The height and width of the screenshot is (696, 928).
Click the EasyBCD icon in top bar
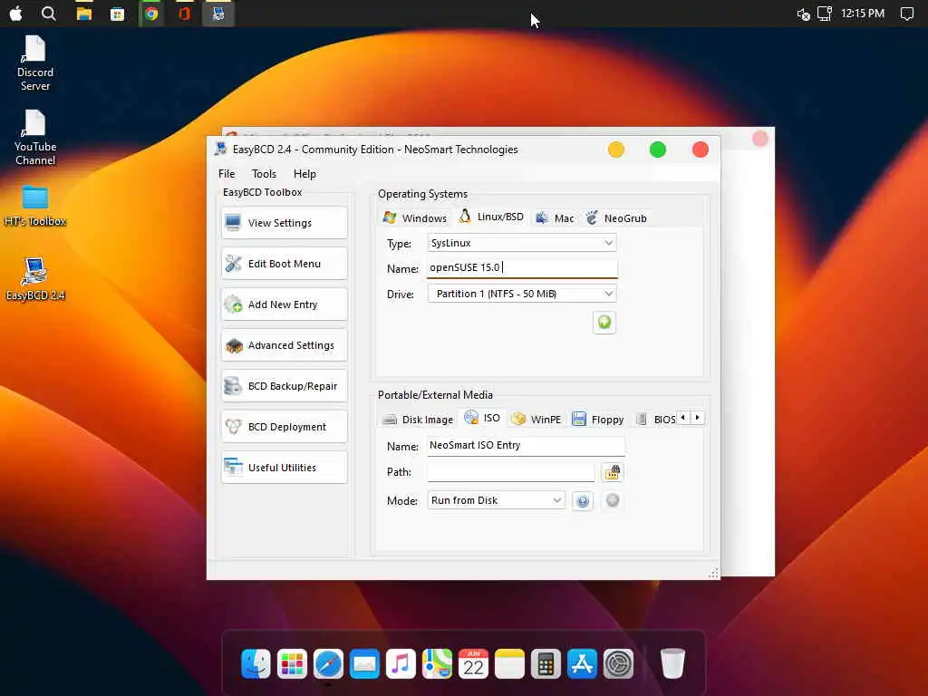click(218, 13)
